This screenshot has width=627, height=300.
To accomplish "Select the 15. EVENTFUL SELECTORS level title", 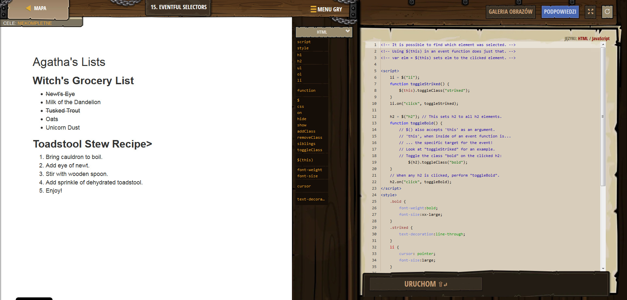I will [x=179, y=7].
